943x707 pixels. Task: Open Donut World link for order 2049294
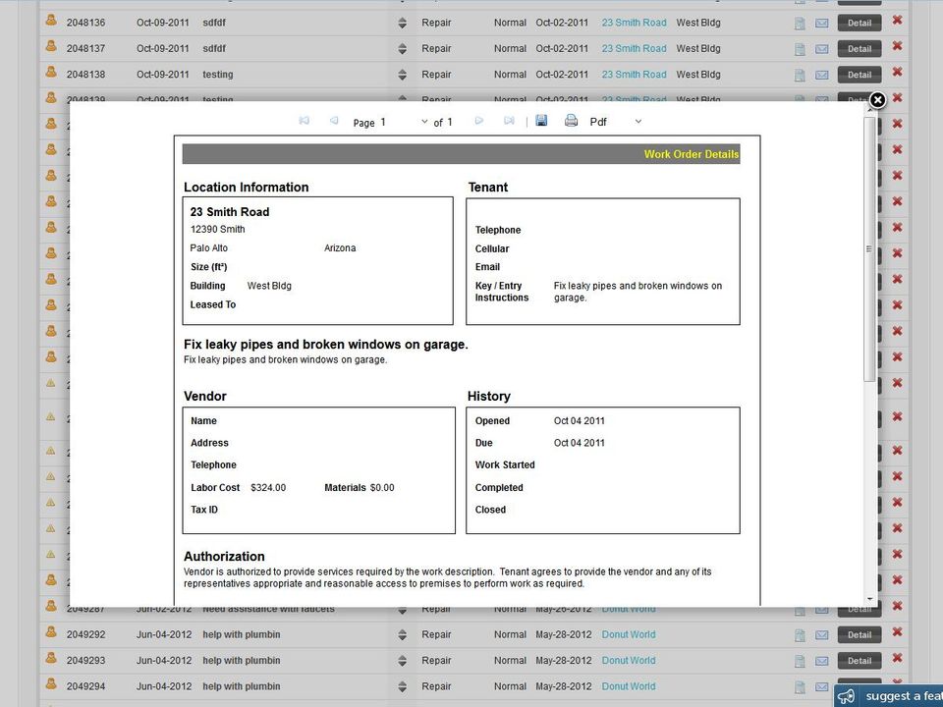click(629, 686)
